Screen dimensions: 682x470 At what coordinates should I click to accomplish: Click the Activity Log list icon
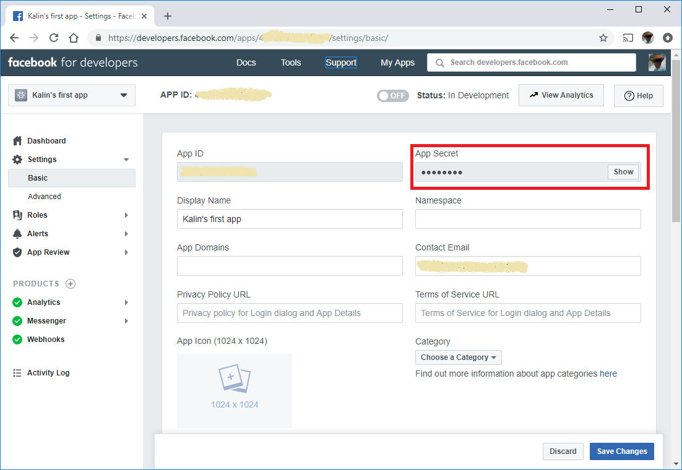(17, 373)
